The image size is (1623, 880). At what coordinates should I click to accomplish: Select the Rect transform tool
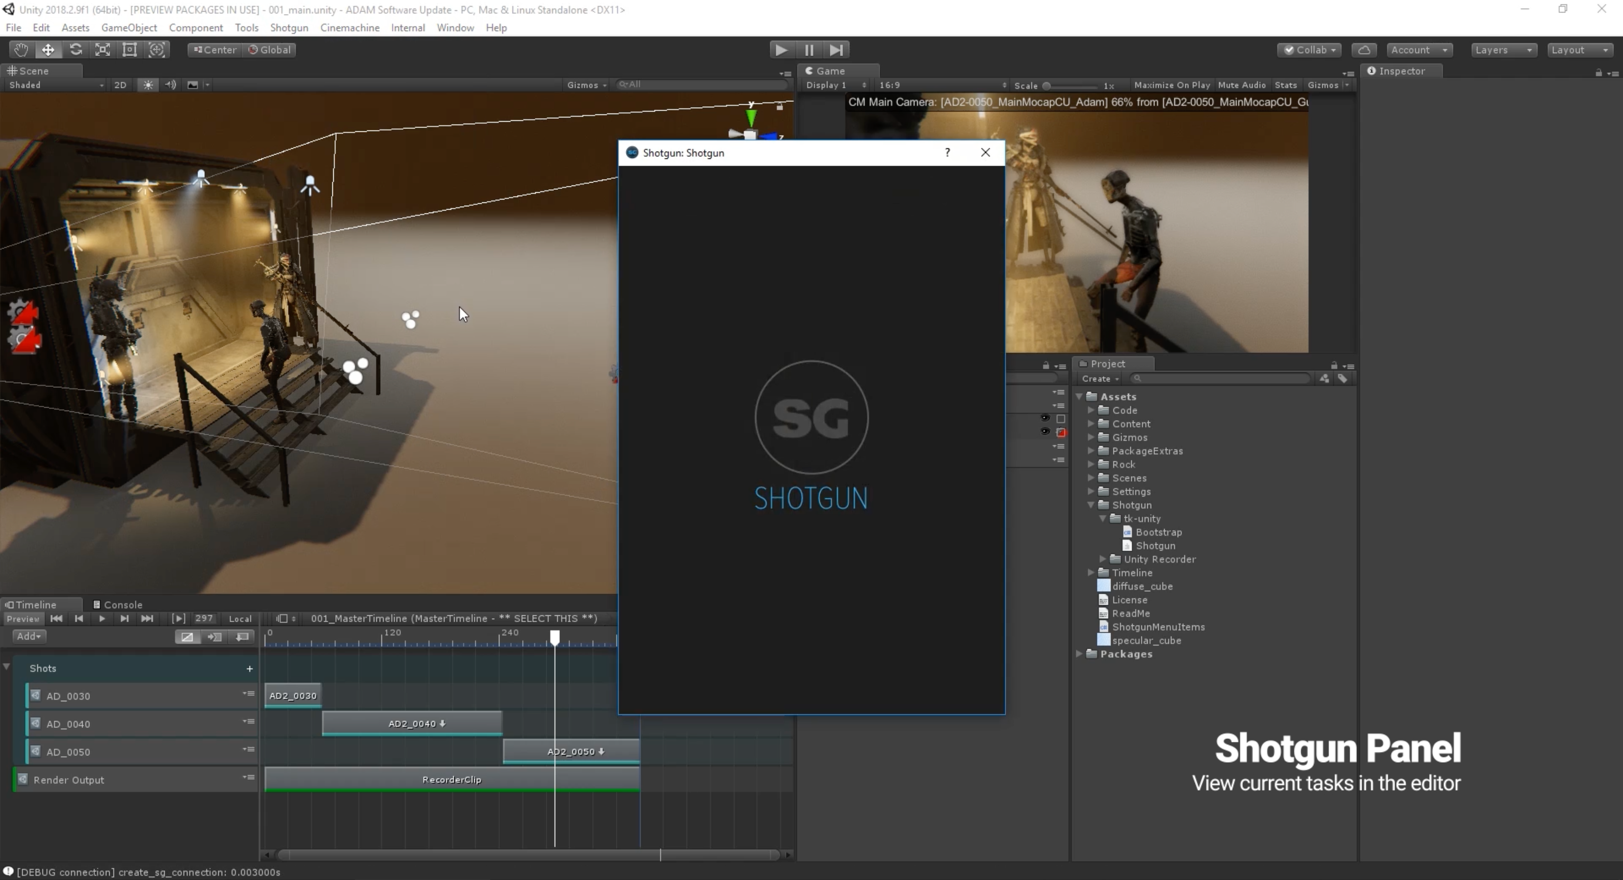pos(130,50)
